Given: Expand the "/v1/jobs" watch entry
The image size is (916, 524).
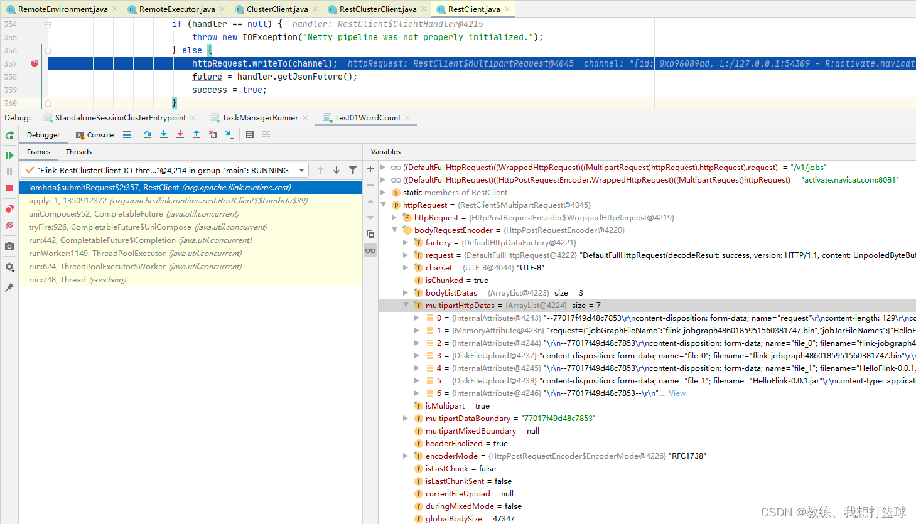Looking at the screenshot, I should click(383, 167).
